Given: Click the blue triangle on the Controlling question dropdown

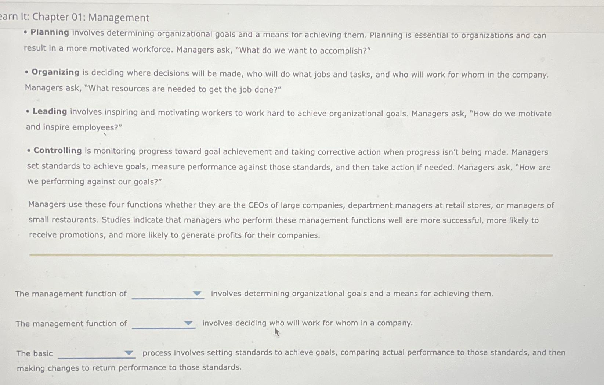Looking at the screenshot, I should [129, 353].
